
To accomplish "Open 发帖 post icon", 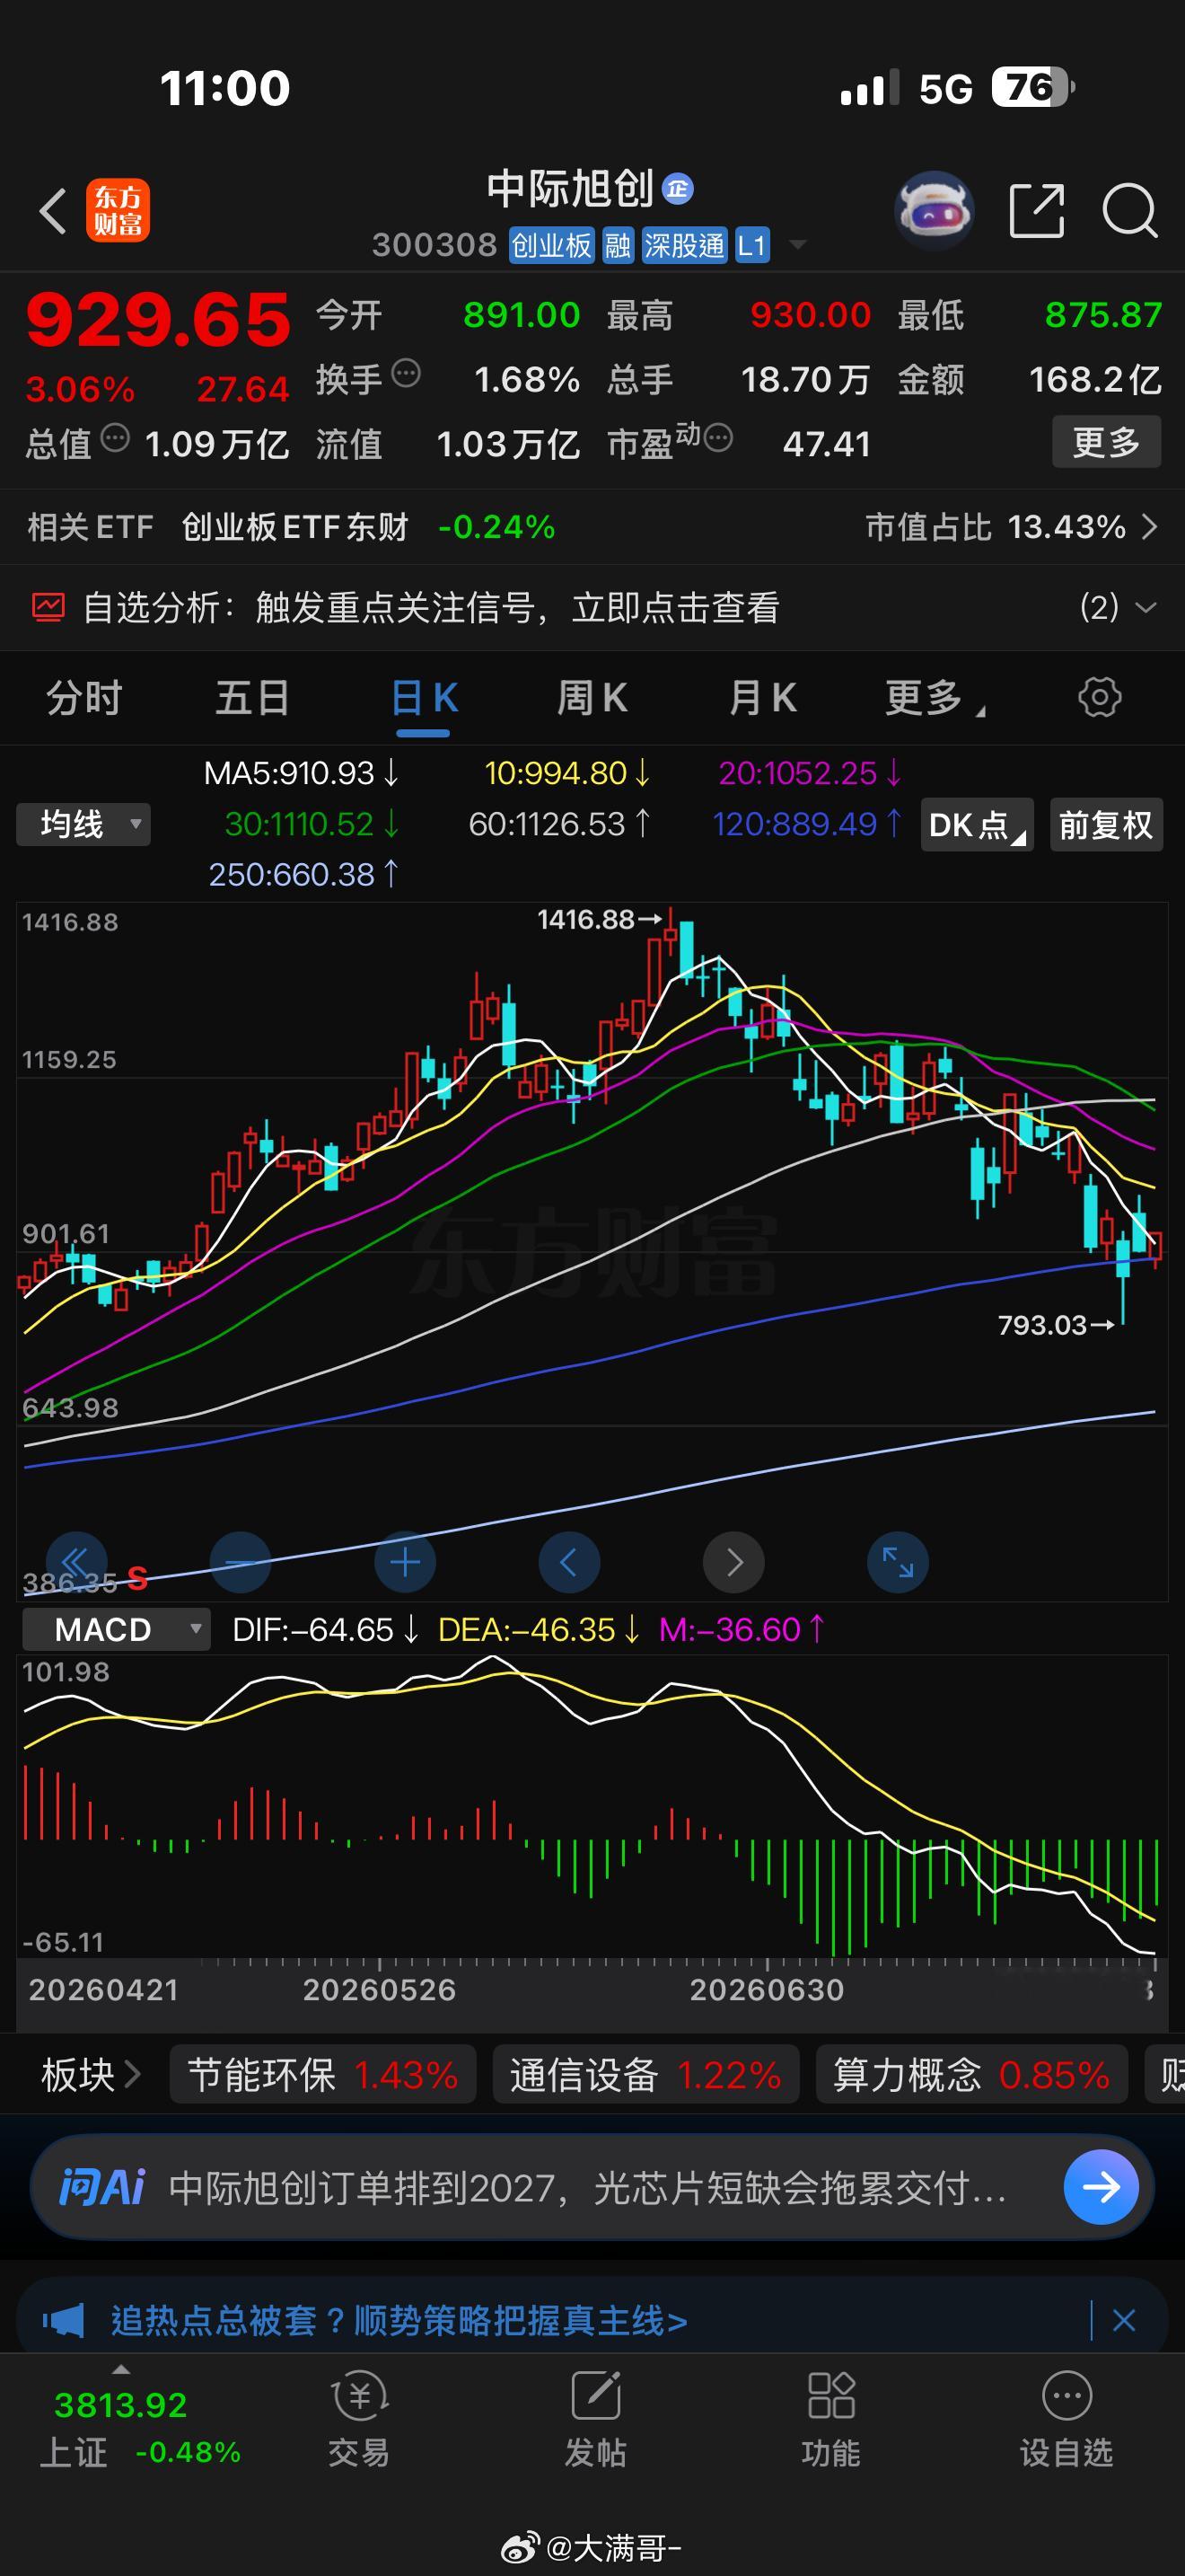I will pyautogui.click(x=595, y=2396).
